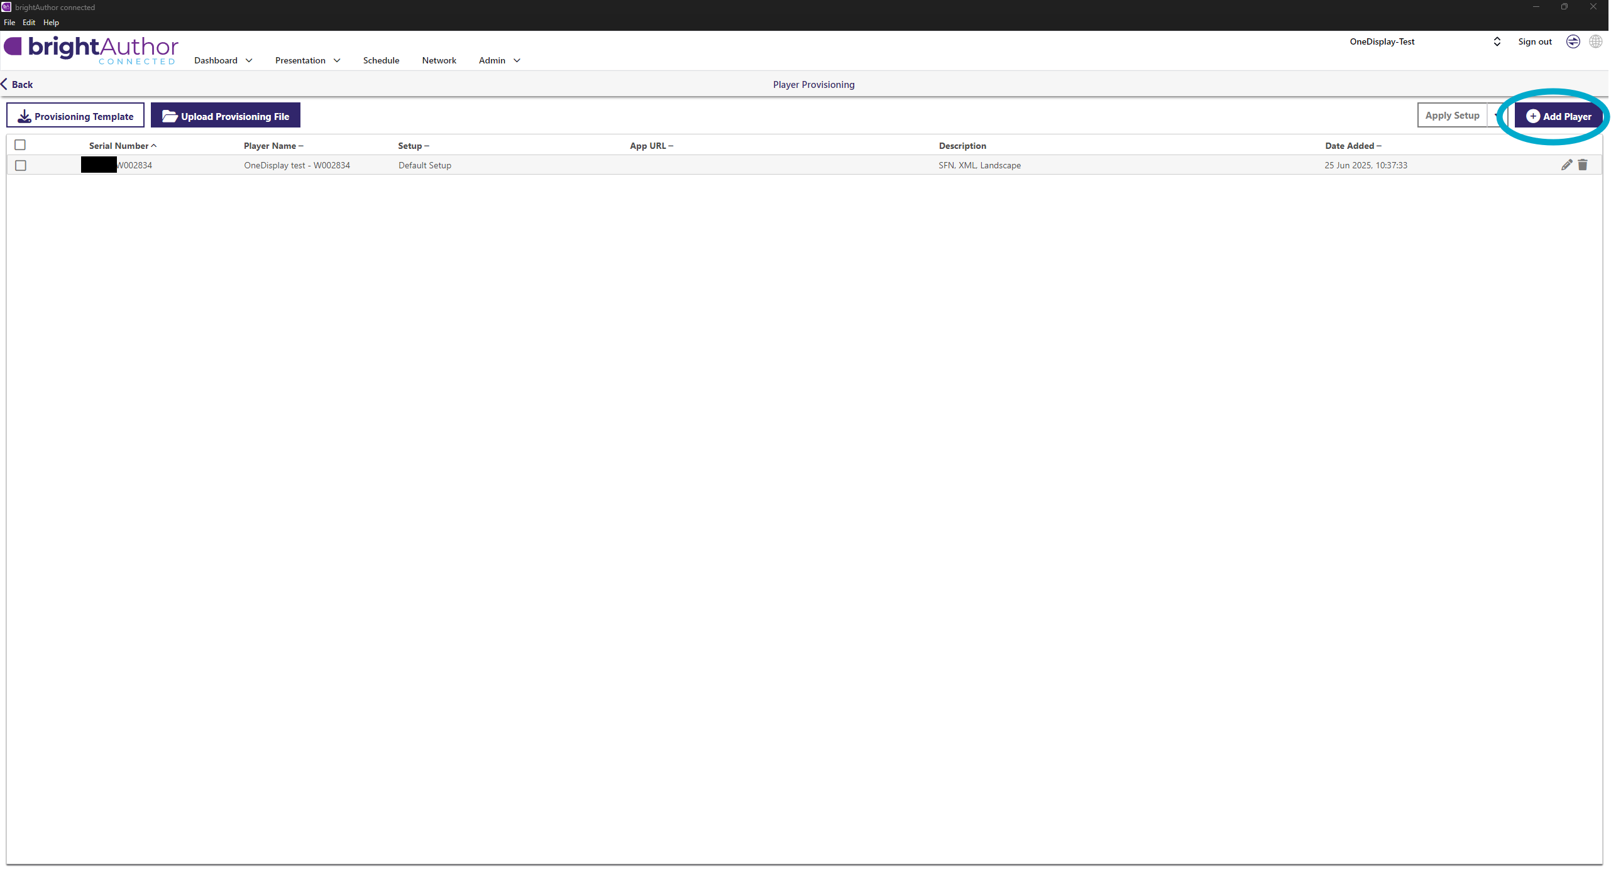The image size is (1611, 873).
Task: Toggle the select-all checkbox in the table header
Action: coord(20,145)
